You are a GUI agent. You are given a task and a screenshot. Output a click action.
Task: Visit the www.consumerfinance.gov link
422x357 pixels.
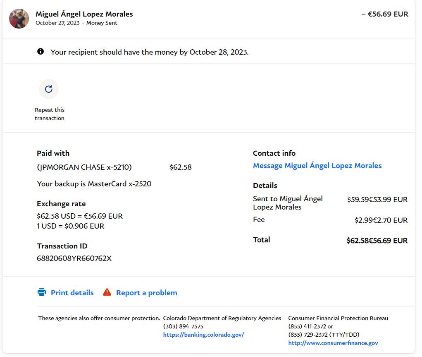tap(333, 343)
